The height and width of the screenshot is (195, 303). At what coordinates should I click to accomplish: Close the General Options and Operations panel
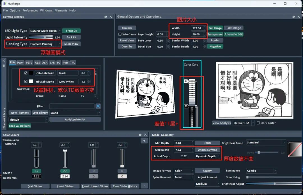tap(299, 17)
